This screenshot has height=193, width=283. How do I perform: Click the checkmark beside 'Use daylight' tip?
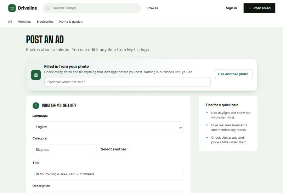[207, 112]
